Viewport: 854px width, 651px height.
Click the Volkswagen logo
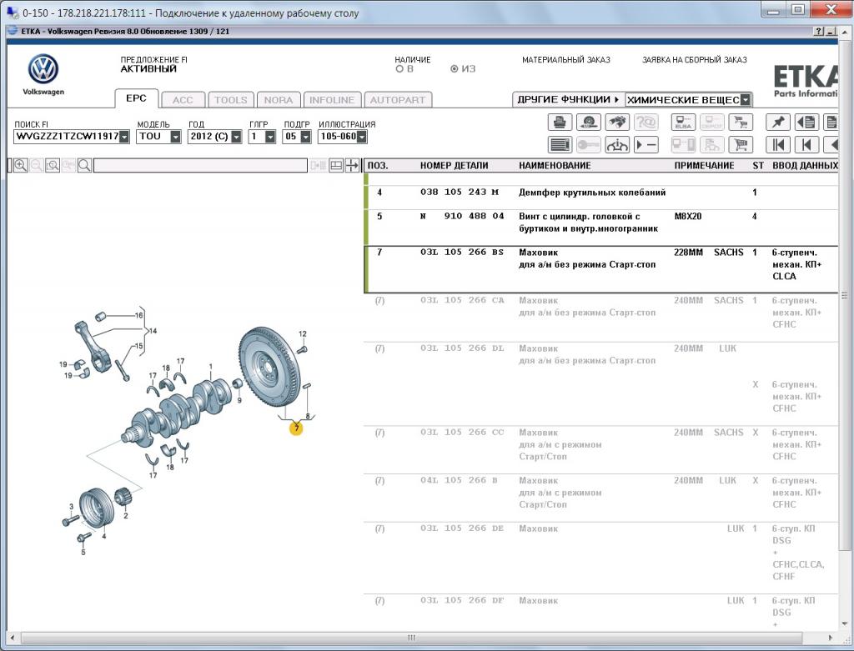[x=43, y=69]
